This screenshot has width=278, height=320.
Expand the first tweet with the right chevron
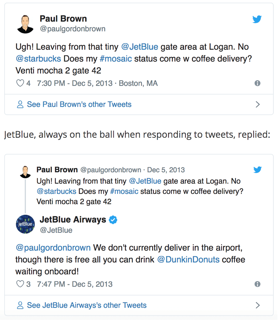(258, 104)
